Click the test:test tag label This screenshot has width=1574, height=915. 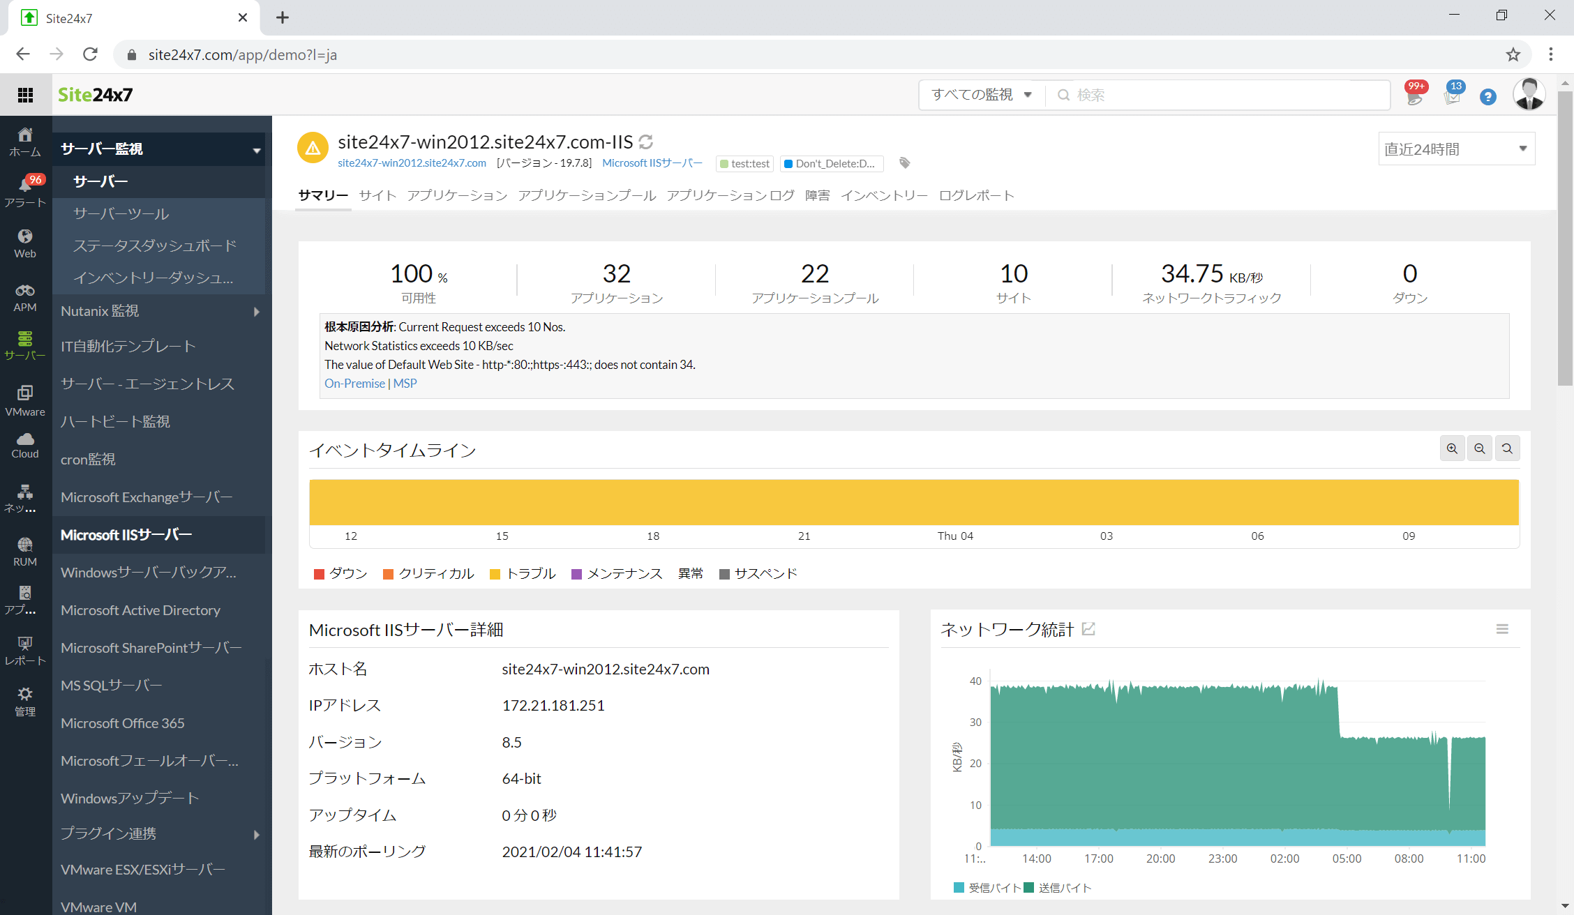pyautogui.click(x=744, y=163)
